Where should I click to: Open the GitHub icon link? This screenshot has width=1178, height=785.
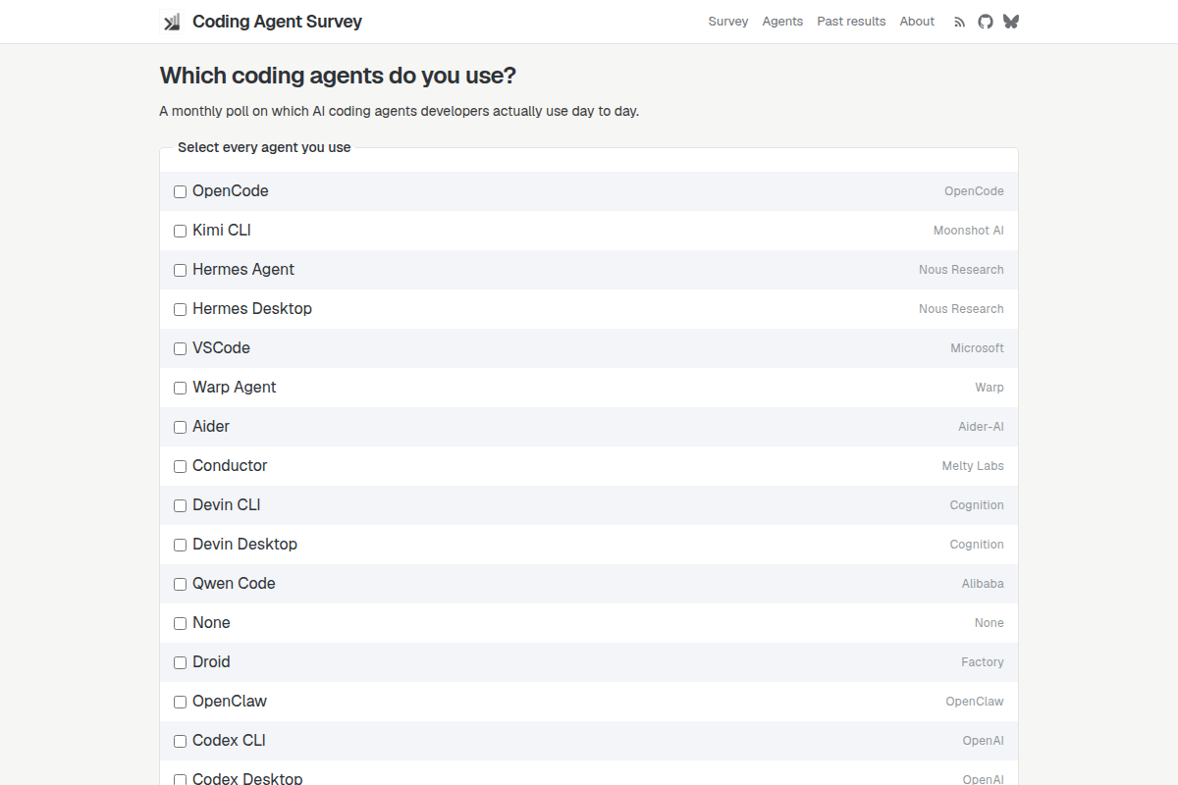tap(986, 22)
